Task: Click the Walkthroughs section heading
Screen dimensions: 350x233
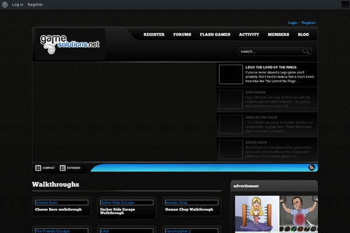Action: [x=55, y=185]
